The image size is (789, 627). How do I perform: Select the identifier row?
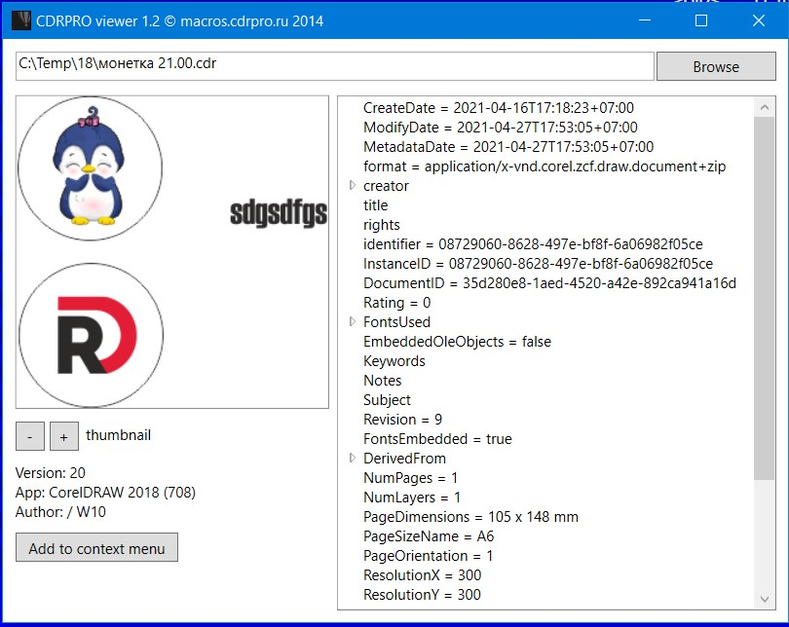[533, 244]
